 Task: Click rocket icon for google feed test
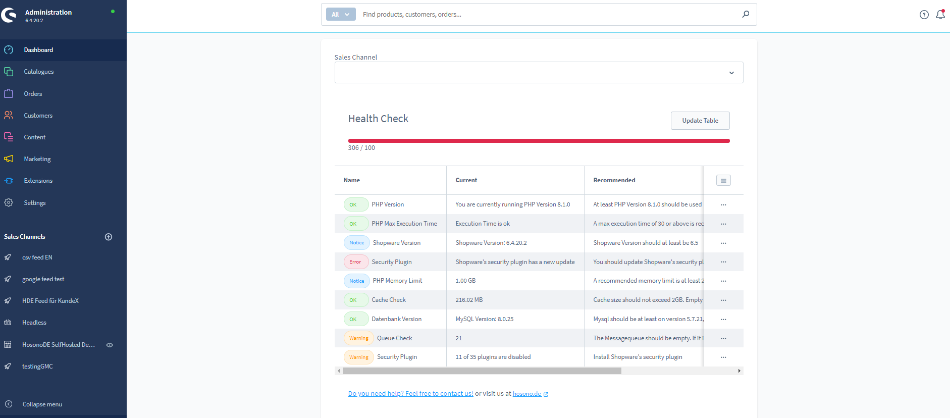coord(8,279)
